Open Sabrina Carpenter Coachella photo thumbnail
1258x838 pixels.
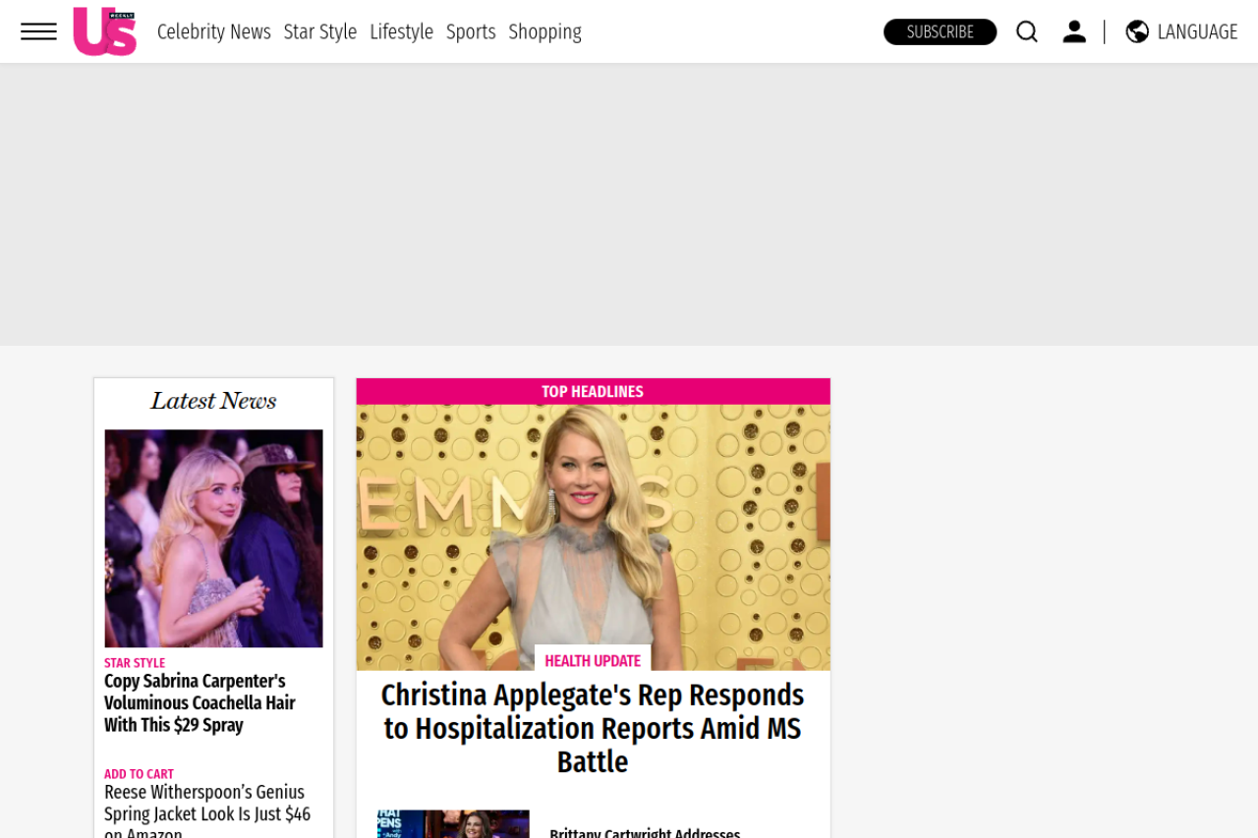(x=213, y=538)
